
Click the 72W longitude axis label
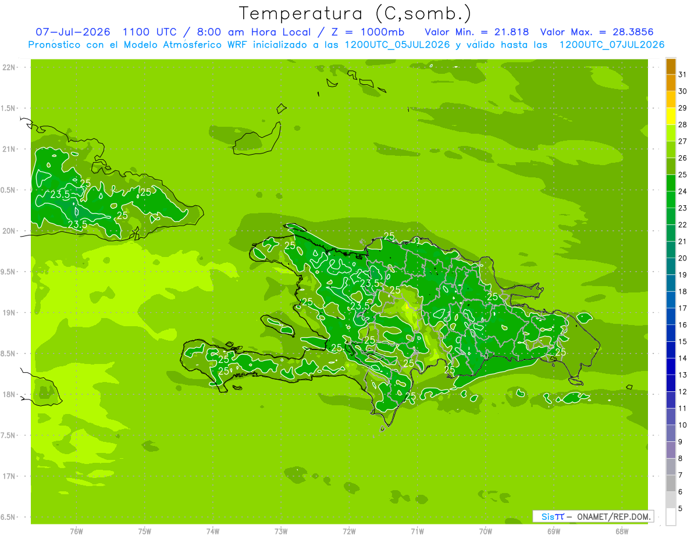point(349,531)
